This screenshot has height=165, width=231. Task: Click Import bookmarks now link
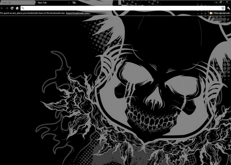click(x=78, y=13)
